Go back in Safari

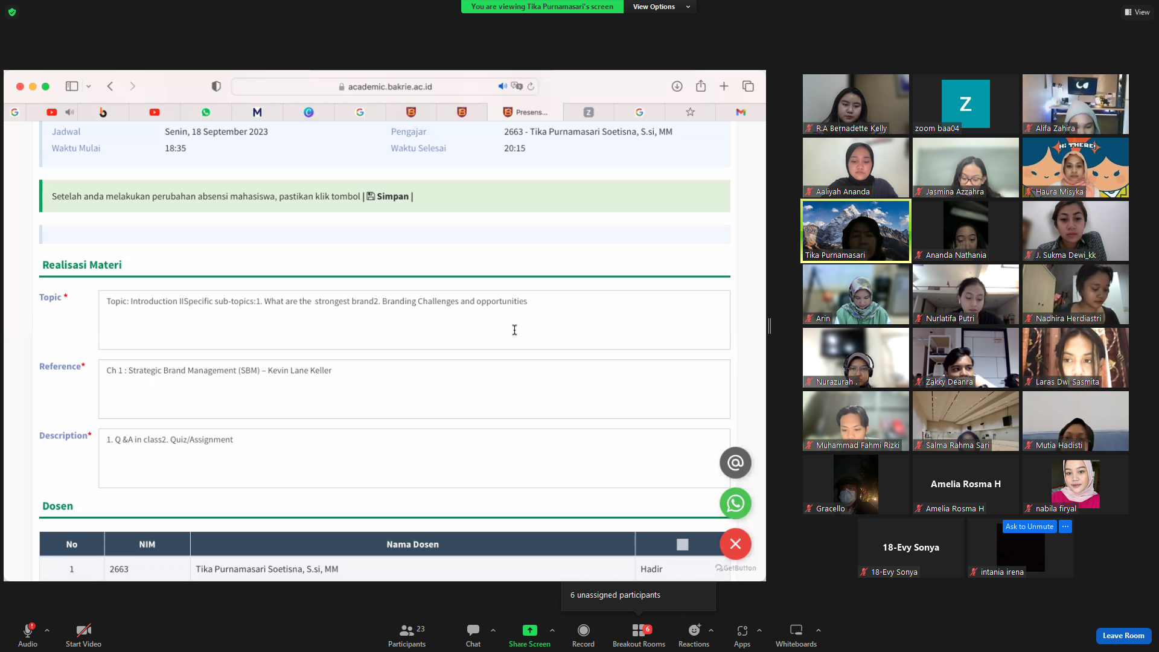(x=110, y=86)
